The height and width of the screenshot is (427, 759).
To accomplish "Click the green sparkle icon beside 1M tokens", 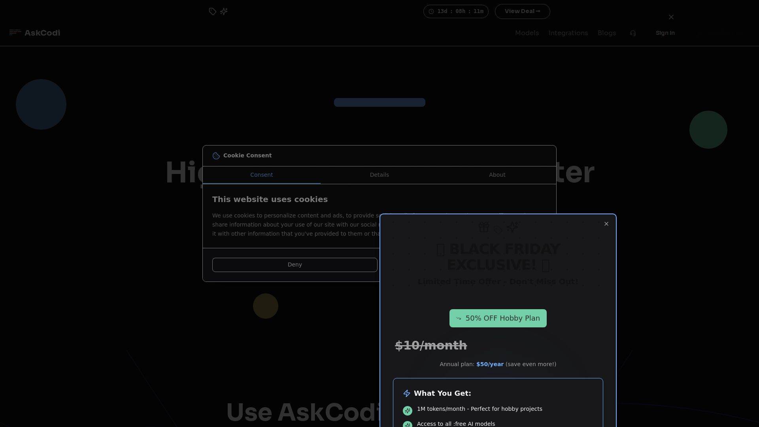I will click(x=408, y=410).
